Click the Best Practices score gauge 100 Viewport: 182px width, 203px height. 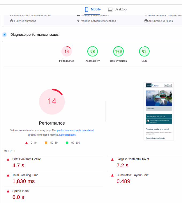coord(118,51)
